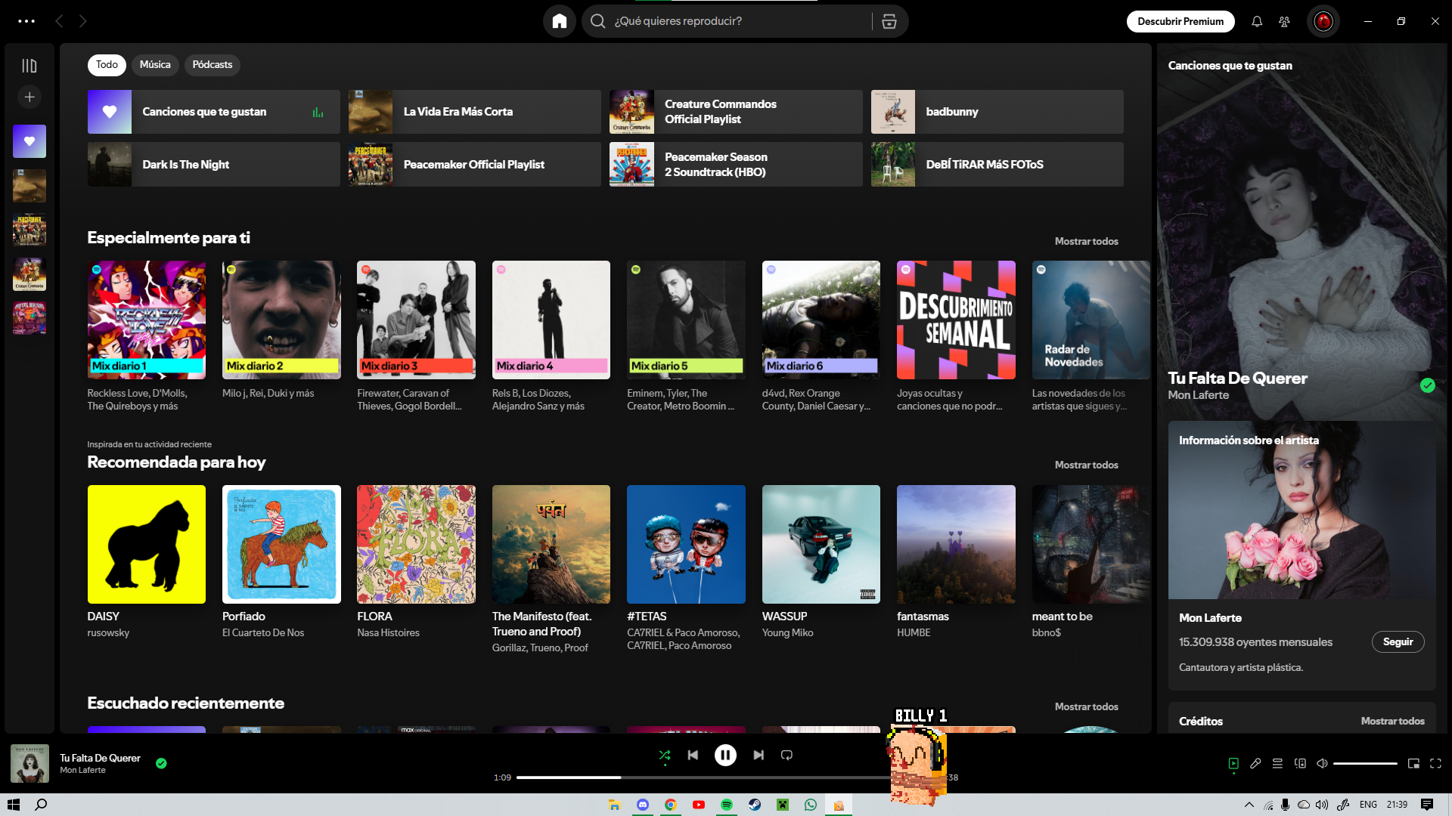
Task: Open the lyrics microphone icon
Action: 1255,763
